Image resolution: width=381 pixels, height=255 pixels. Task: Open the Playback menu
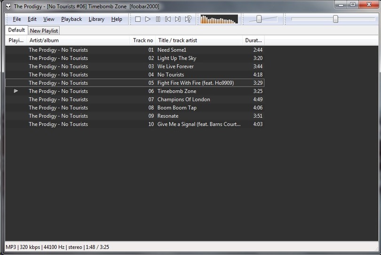point(71,19)
